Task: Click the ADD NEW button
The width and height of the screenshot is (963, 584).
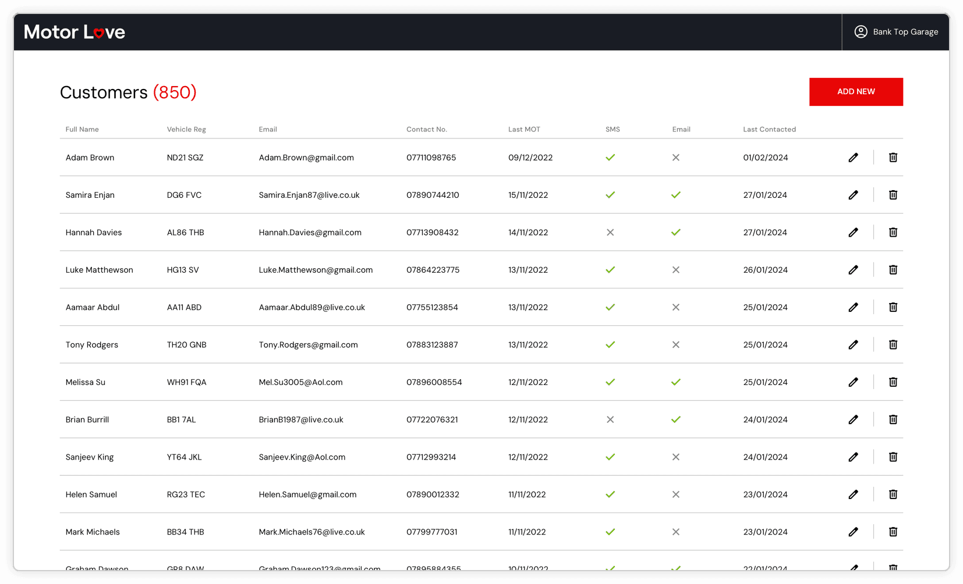Action: [856, 91]
